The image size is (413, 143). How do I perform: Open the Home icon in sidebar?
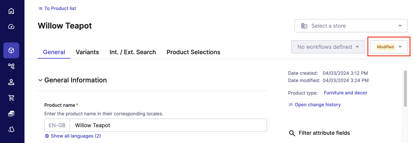tap(11, 11)
